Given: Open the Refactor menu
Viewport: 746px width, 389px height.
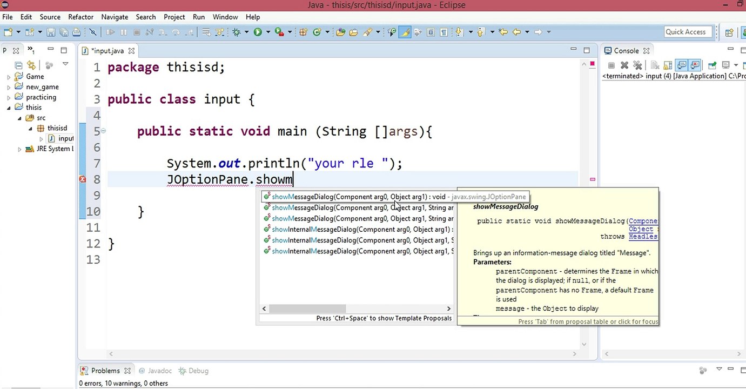Looking at the screenshot, I should coord(81,17).
